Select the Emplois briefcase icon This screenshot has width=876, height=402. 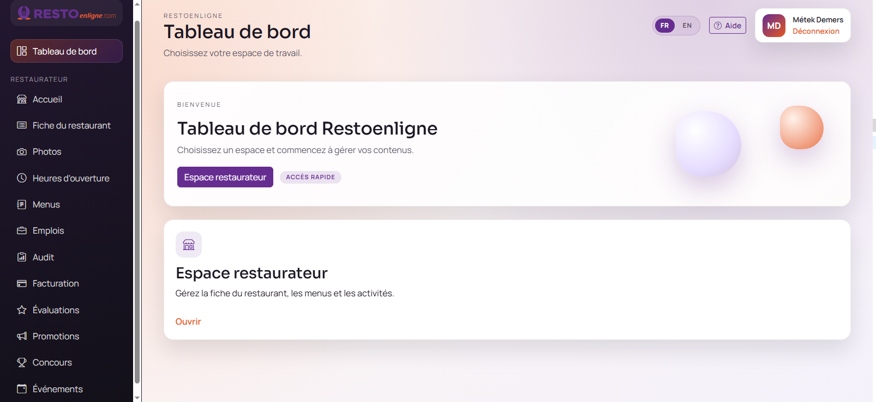[x=21, y=230]
